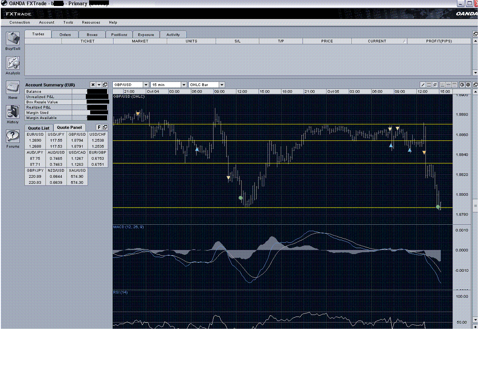The width and height of the screenshot is (481, 385).
Task: Select the horizontal line drawing tool
Action: point(429,85)
